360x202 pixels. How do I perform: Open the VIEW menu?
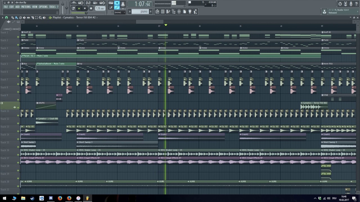coord(35,7)
